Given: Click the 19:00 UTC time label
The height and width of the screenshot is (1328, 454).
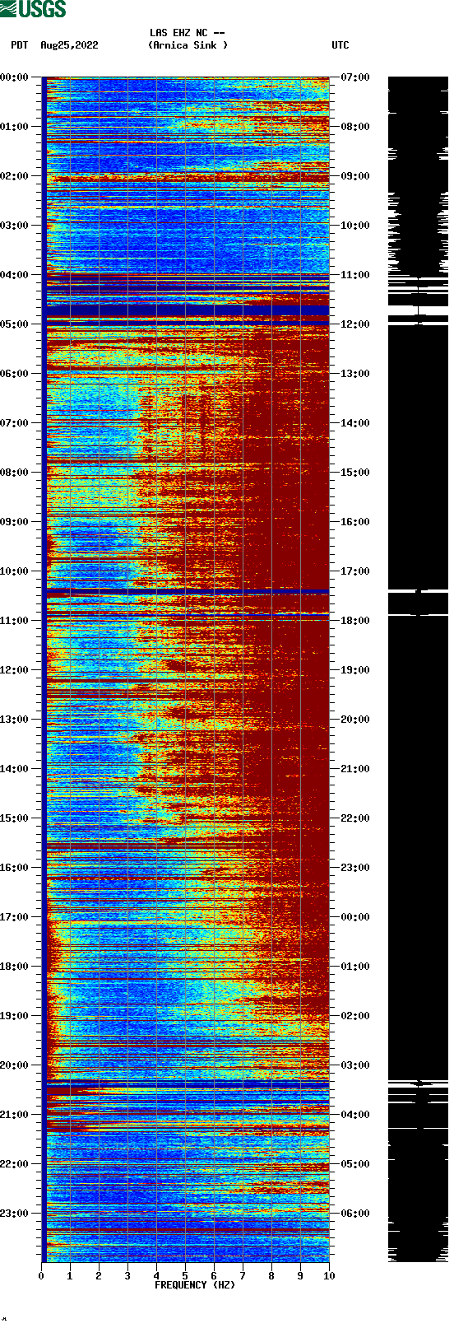Looking at the screenshot, I should [355, 670].
